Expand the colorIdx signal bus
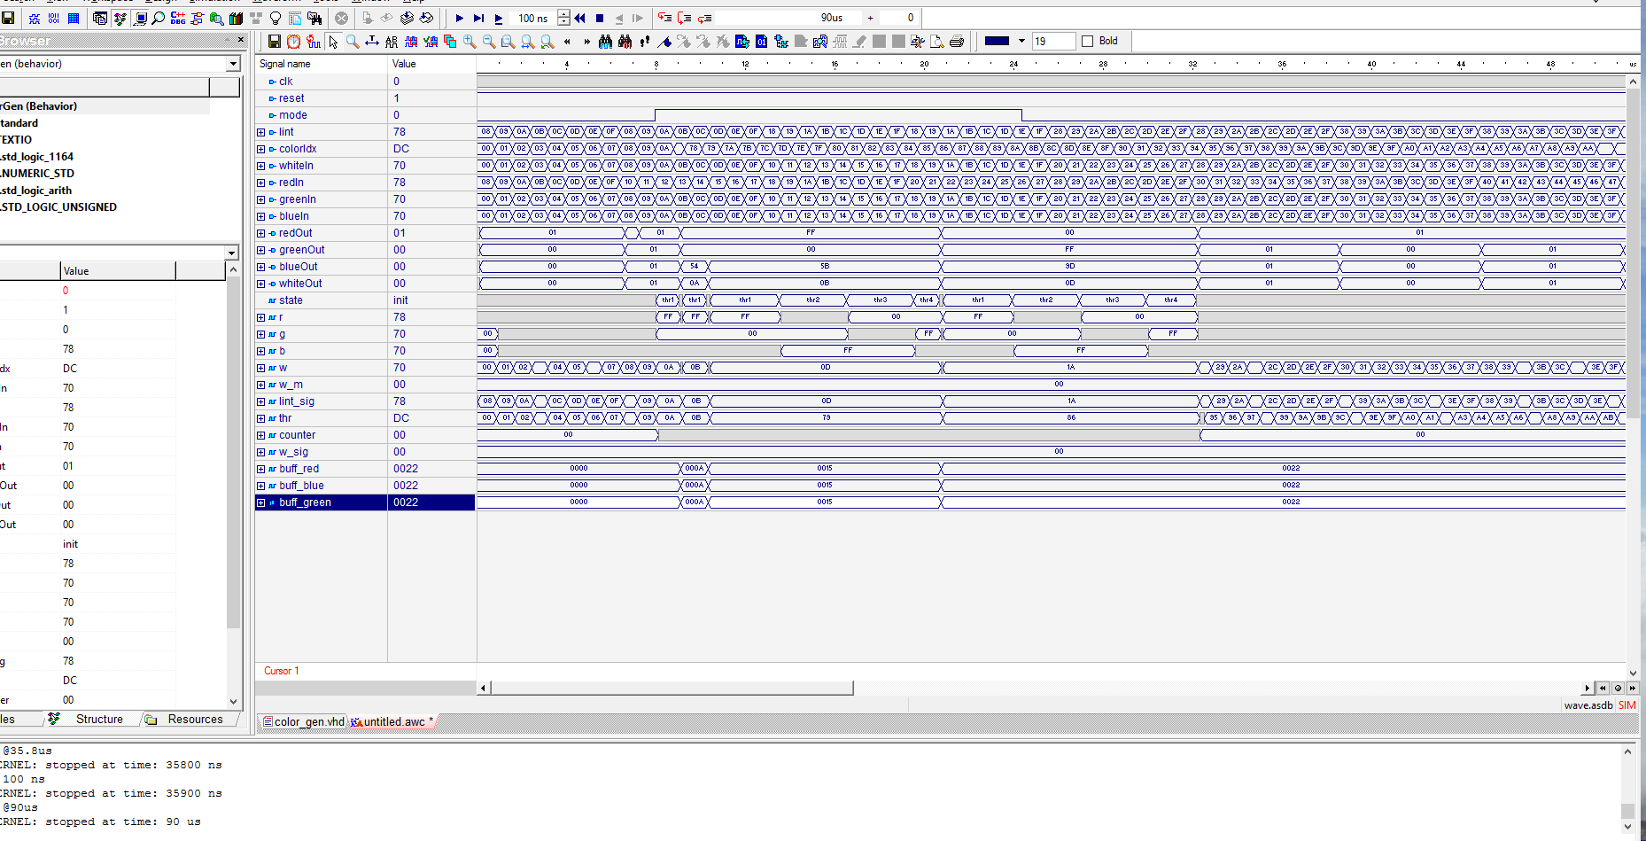 click(x=261, y=149)
